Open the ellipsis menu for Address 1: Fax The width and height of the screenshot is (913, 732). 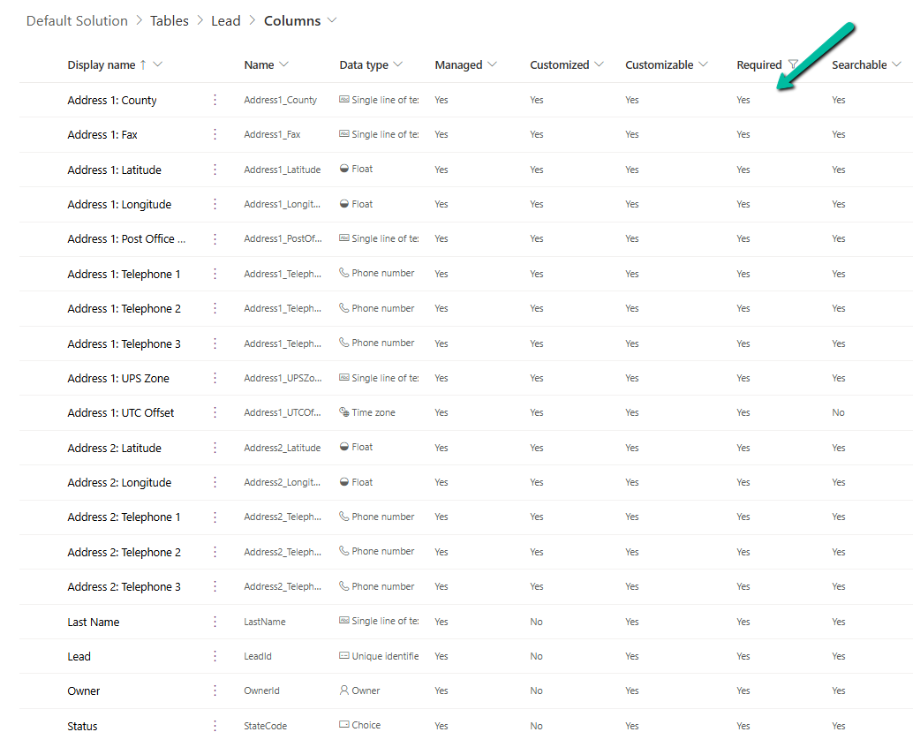pos(215,134)
